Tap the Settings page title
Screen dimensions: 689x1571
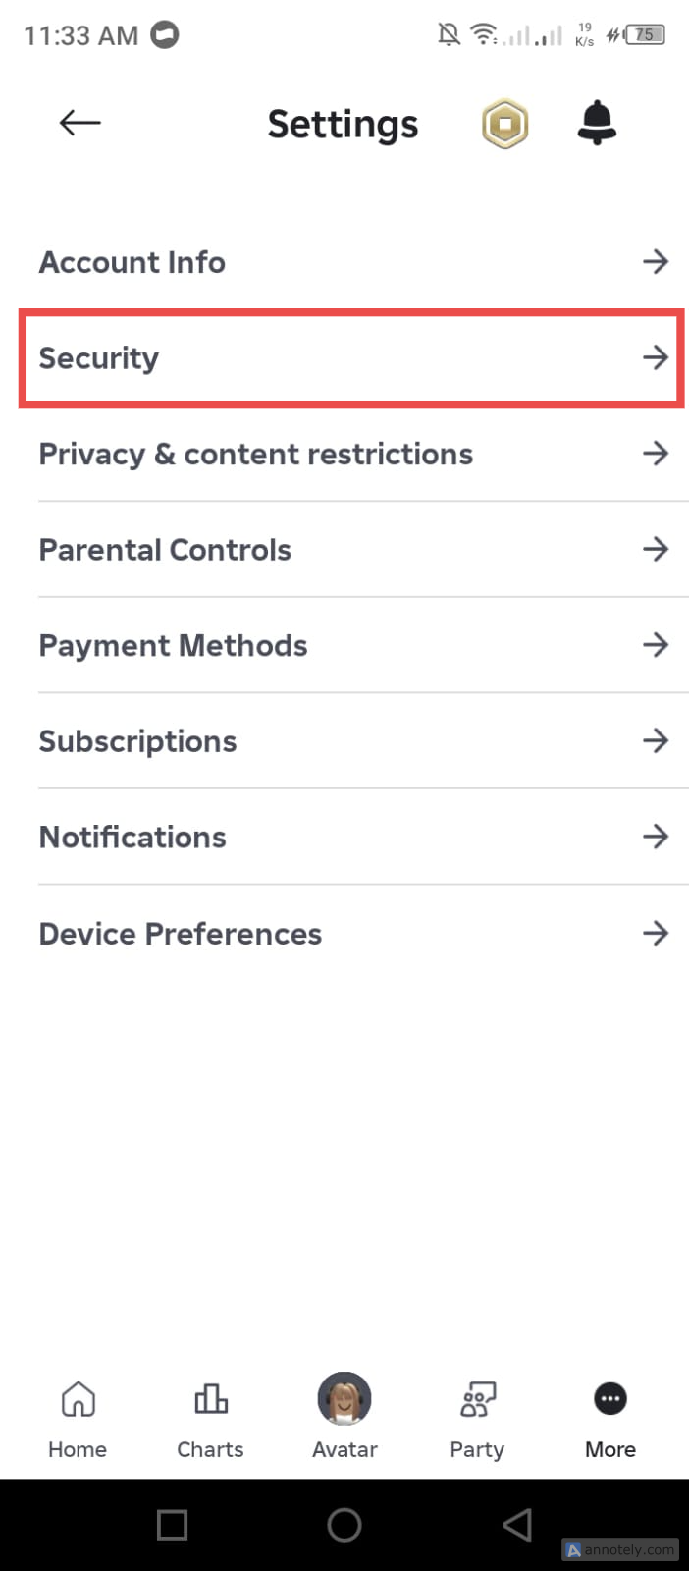pos(343,125)
